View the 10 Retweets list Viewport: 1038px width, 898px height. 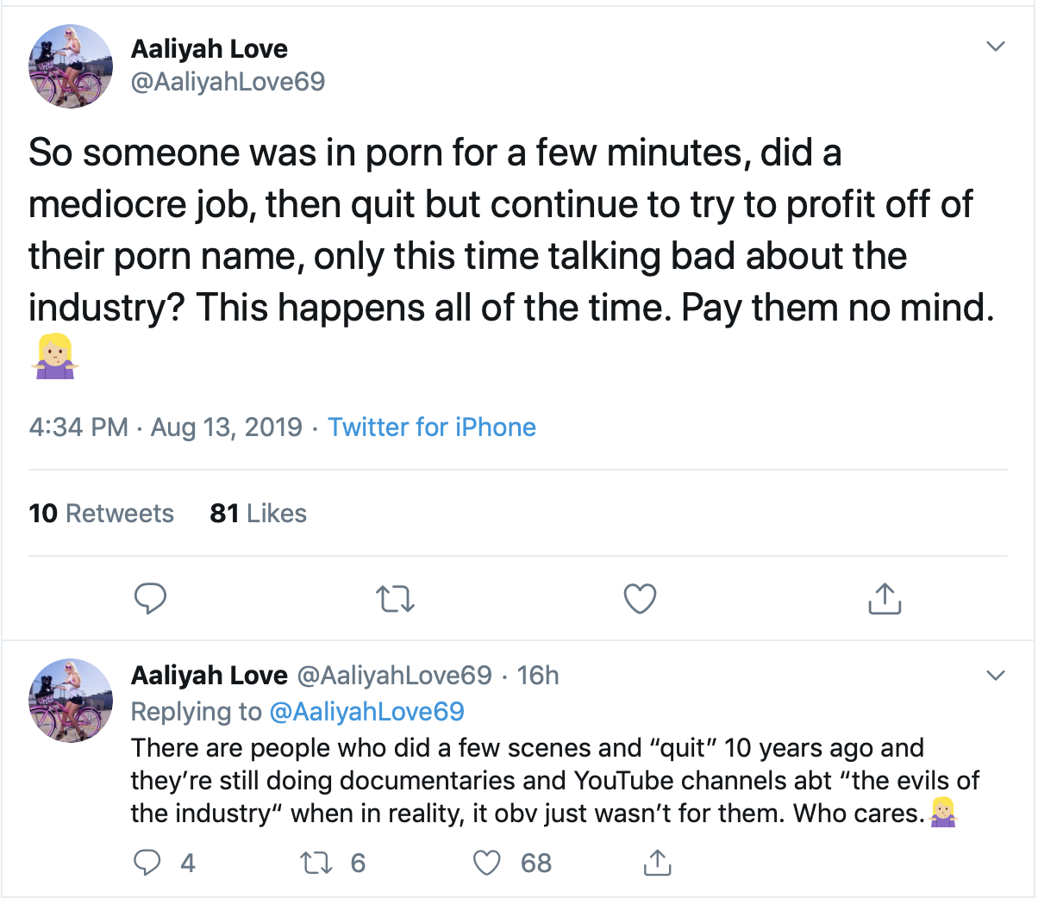click(x=101, y=514)
